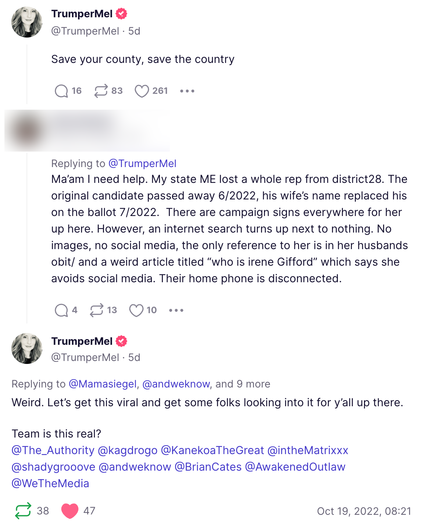
Task: Visit the @KanekoaTheGreat profile mention
Action: [213, 450]
